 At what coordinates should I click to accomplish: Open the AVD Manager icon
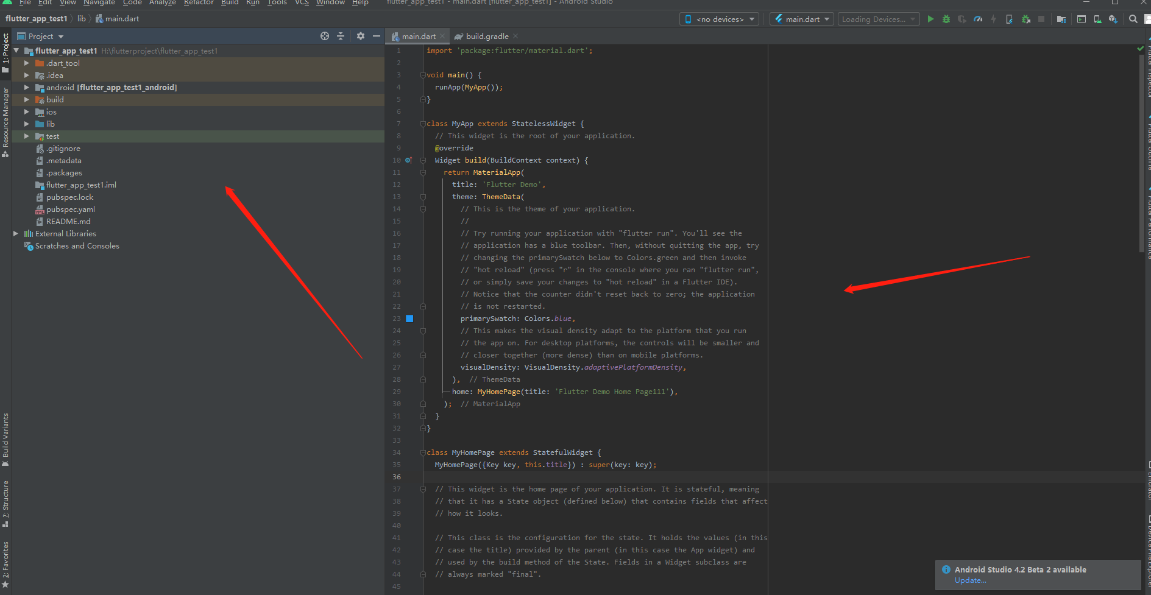[1097, 19]
